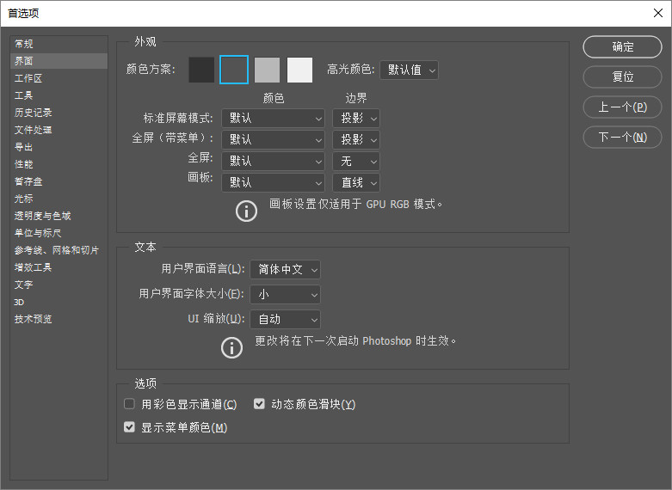Open 文件处理 preferences category
The width and height of the screenshot is (672, 490).
59,129
